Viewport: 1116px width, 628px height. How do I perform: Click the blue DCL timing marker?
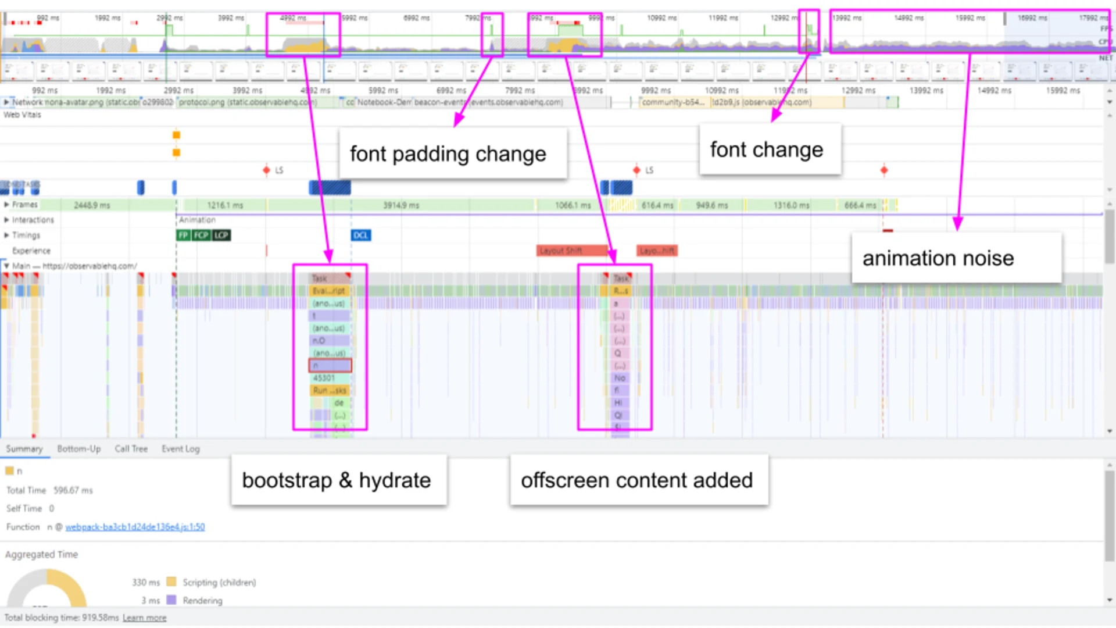pos(360,235)
